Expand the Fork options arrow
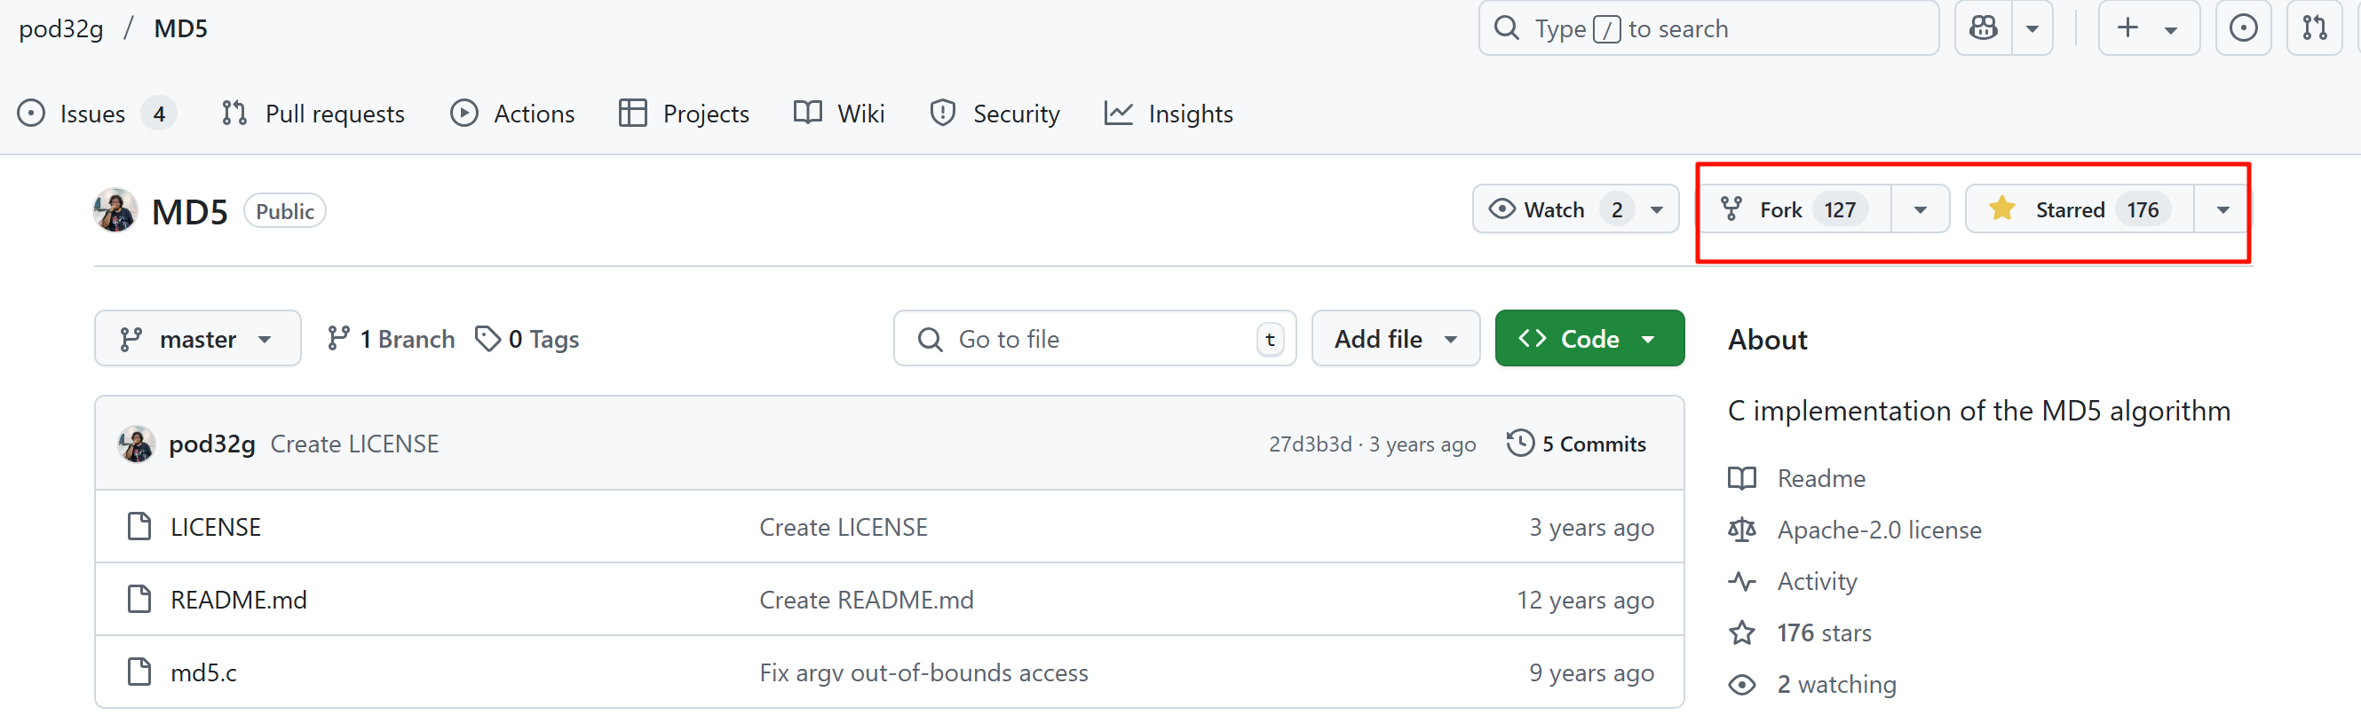 [x=1919, y=209]
